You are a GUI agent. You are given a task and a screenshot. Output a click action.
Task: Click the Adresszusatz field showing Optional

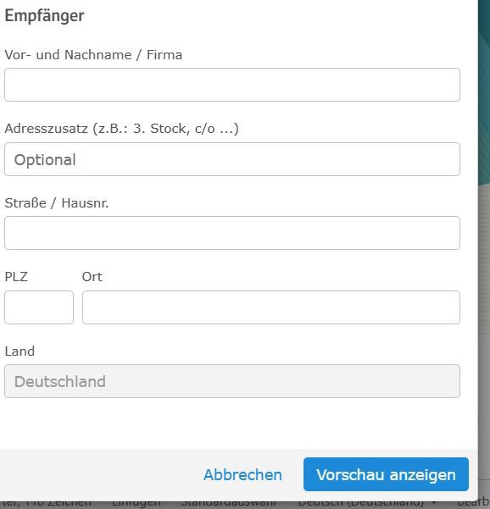pos(232,159)
